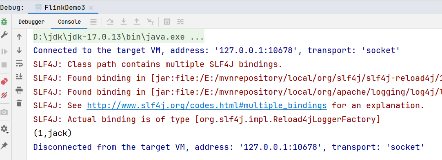Stop the FlinkDemo3 debug session
Image resolution: width=442 pixels, height=160 pixels.
pyautogui.click(x=4, y=65)
